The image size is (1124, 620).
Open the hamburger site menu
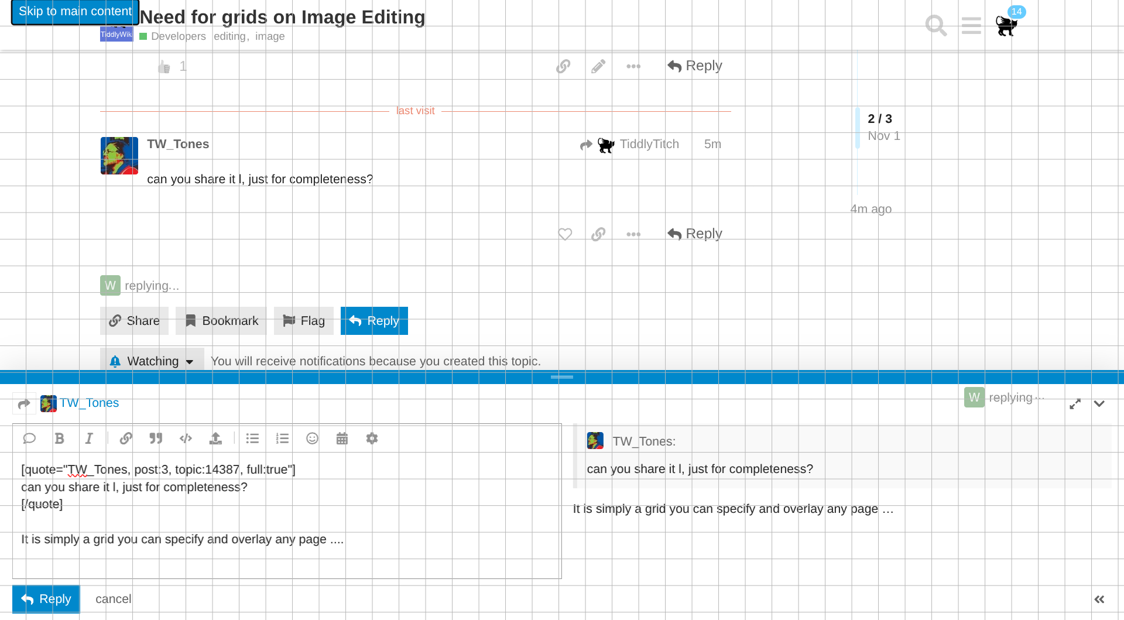pos(971,25)
